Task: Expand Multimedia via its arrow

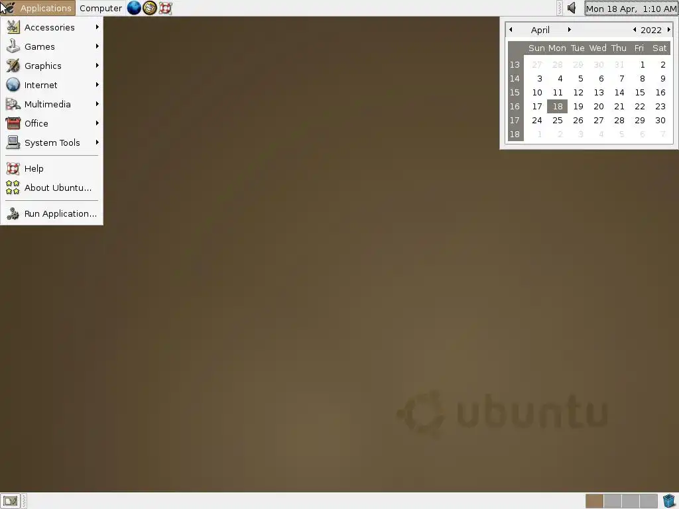Action: click(97, 103)
